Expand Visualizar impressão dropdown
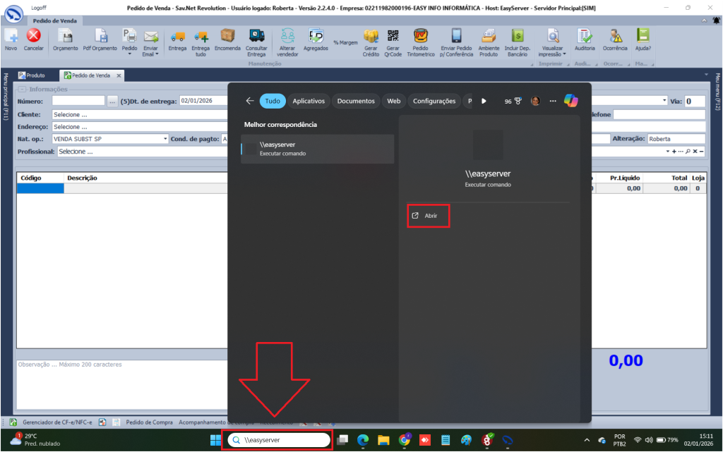This screenshot has width=723, height=452. [x=566, y=54]
